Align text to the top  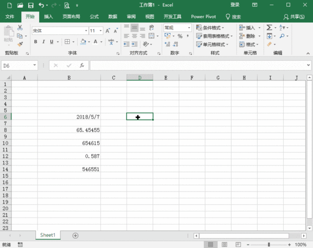tap(127, 28)
